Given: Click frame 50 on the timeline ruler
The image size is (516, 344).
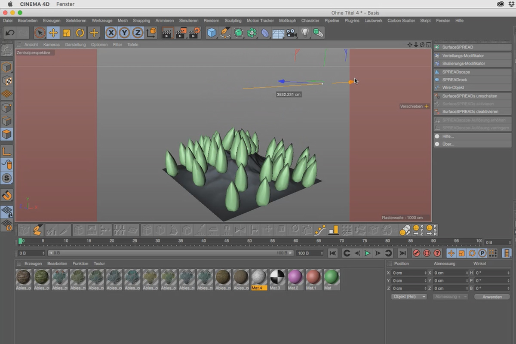Looking at the screenshot, I should 249,241.
